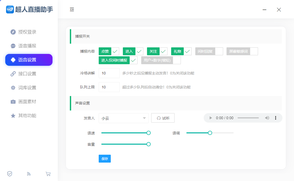Click the sidebar collapse menu icon
This screenshot has width=294, height=181.
72,9
